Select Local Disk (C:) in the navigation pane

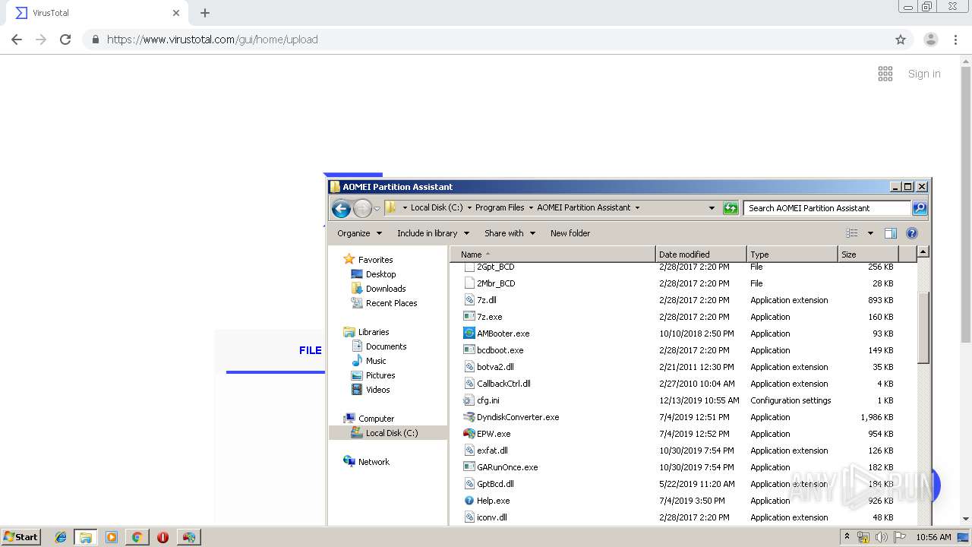point(391,433)
